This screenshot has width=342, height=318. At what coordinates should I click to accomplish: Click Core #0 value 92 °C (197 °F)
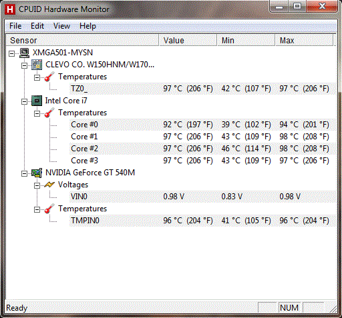pyautogui.click(x=188, y=125)
